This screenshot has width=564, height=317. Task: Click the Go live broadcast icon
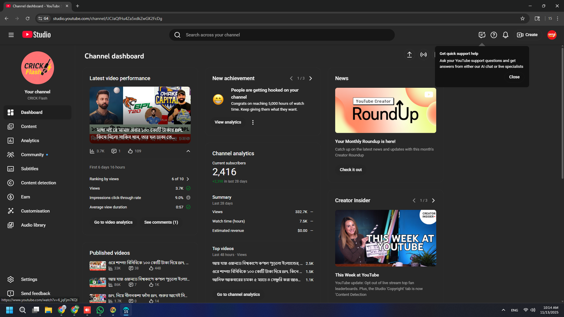423,55
